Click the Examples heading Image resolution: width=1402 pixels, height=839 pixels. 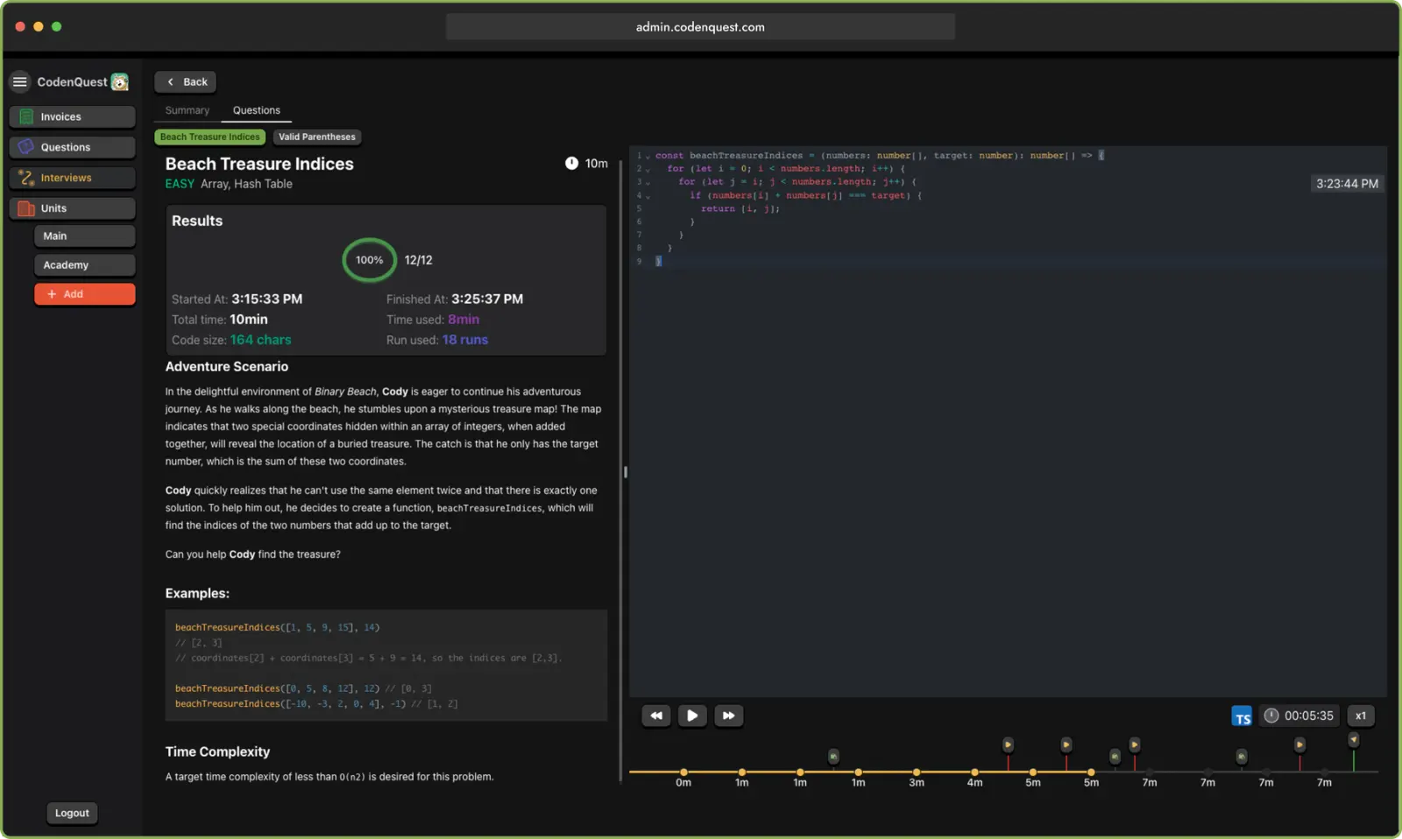(x=197, y=594)
